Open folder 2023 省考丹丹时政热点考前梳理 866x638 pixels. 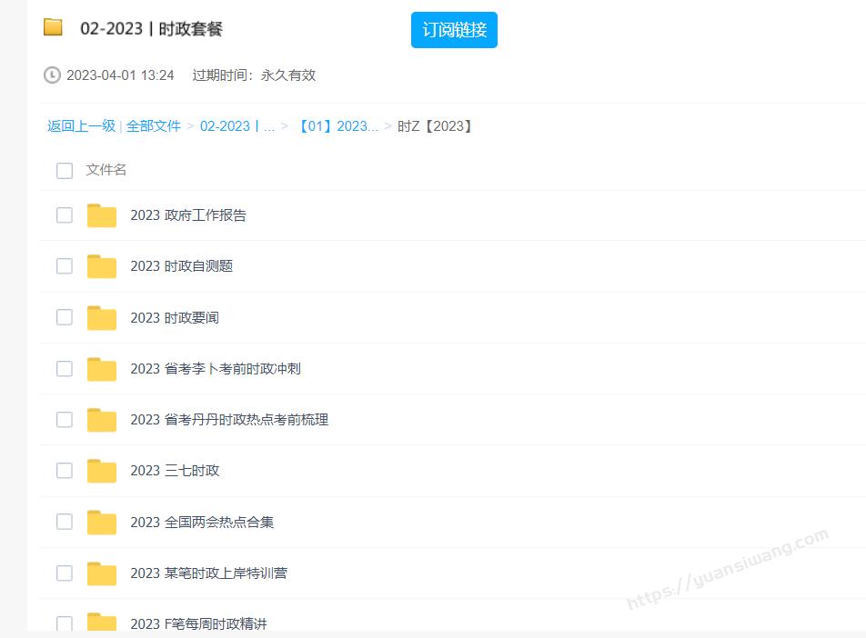click(x=229, y=420)
